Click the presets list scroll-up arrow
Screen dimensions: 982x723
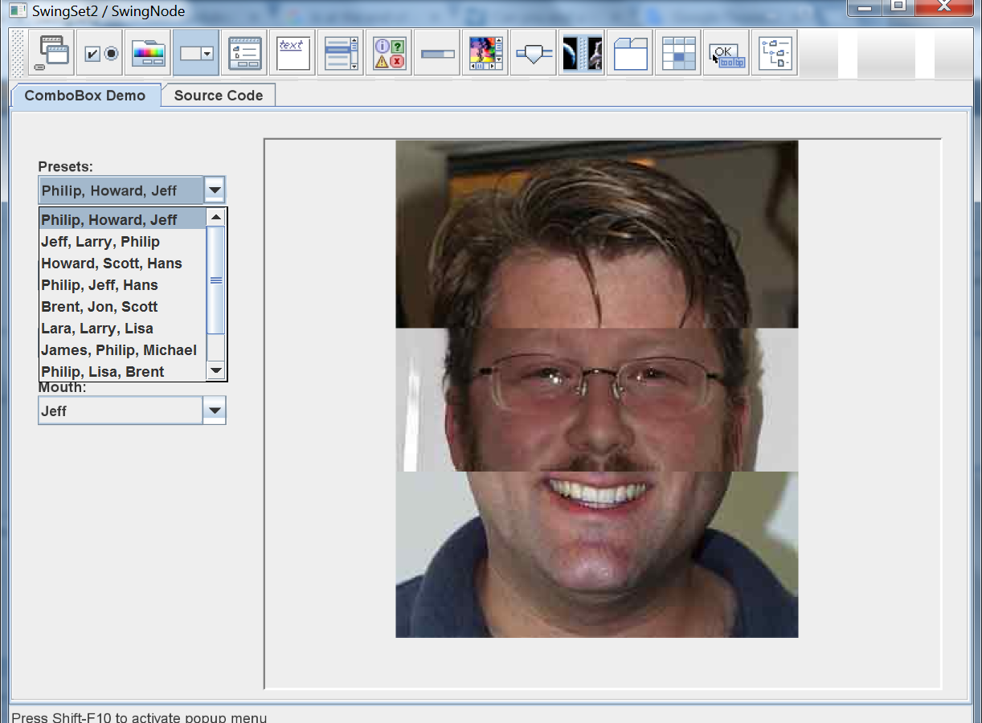[x=215, y=217]
